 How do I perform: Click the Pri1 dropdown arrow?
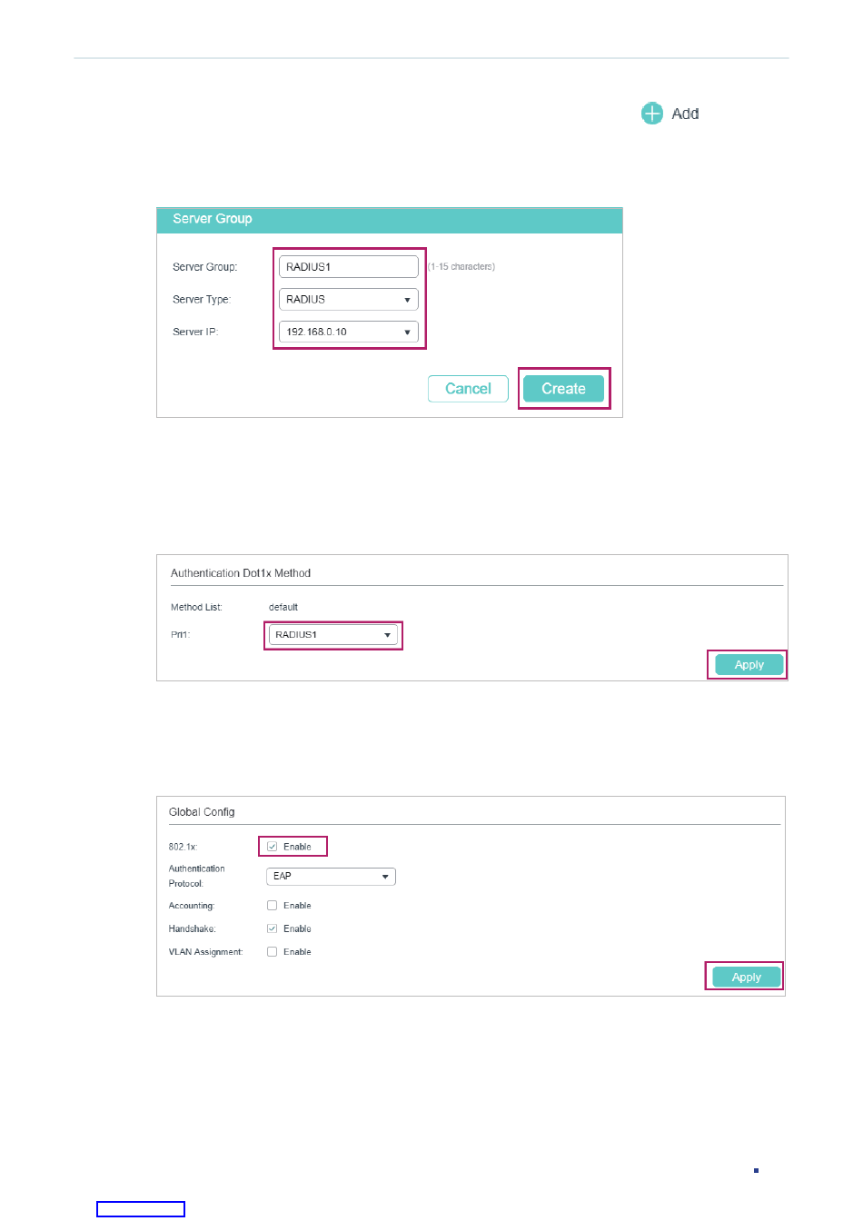pos(387,635)
